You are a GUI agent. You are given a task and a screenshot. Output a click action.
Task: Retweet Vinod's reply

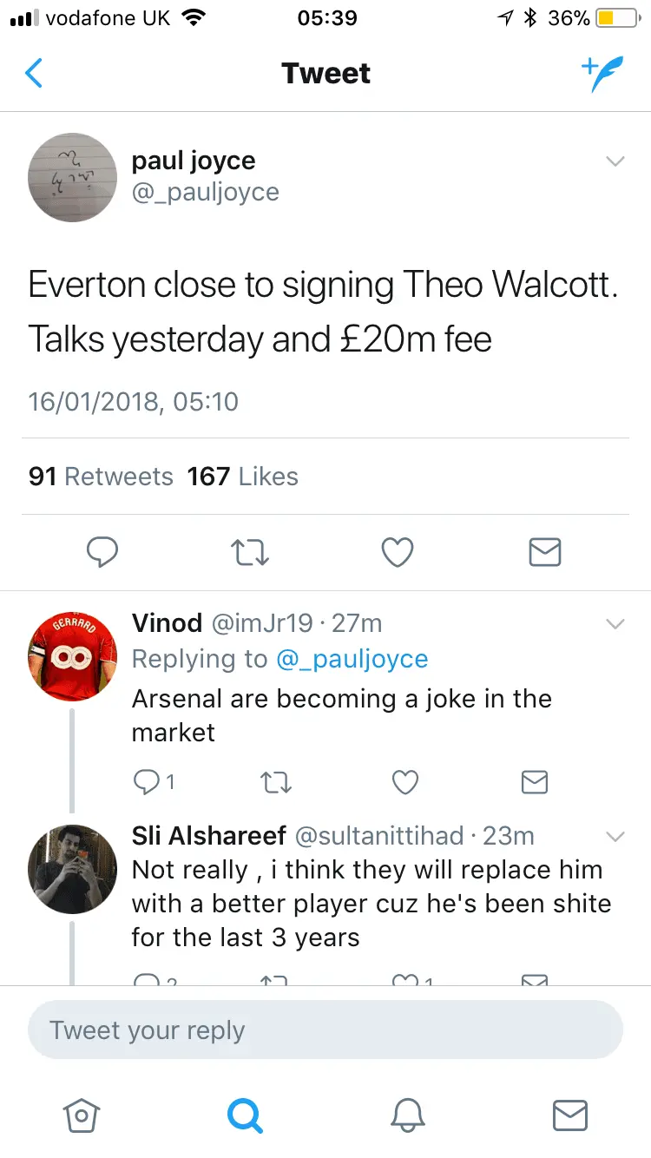click(x=277, y=782)
